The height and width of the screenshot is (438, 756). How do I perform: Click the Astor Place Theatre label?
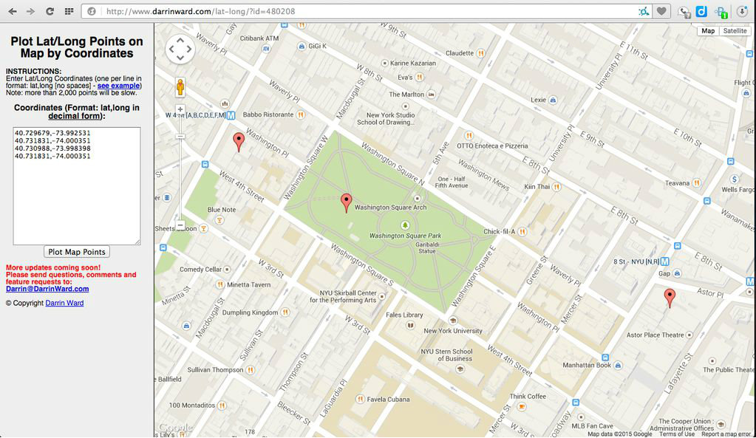[x=655, y=335]
